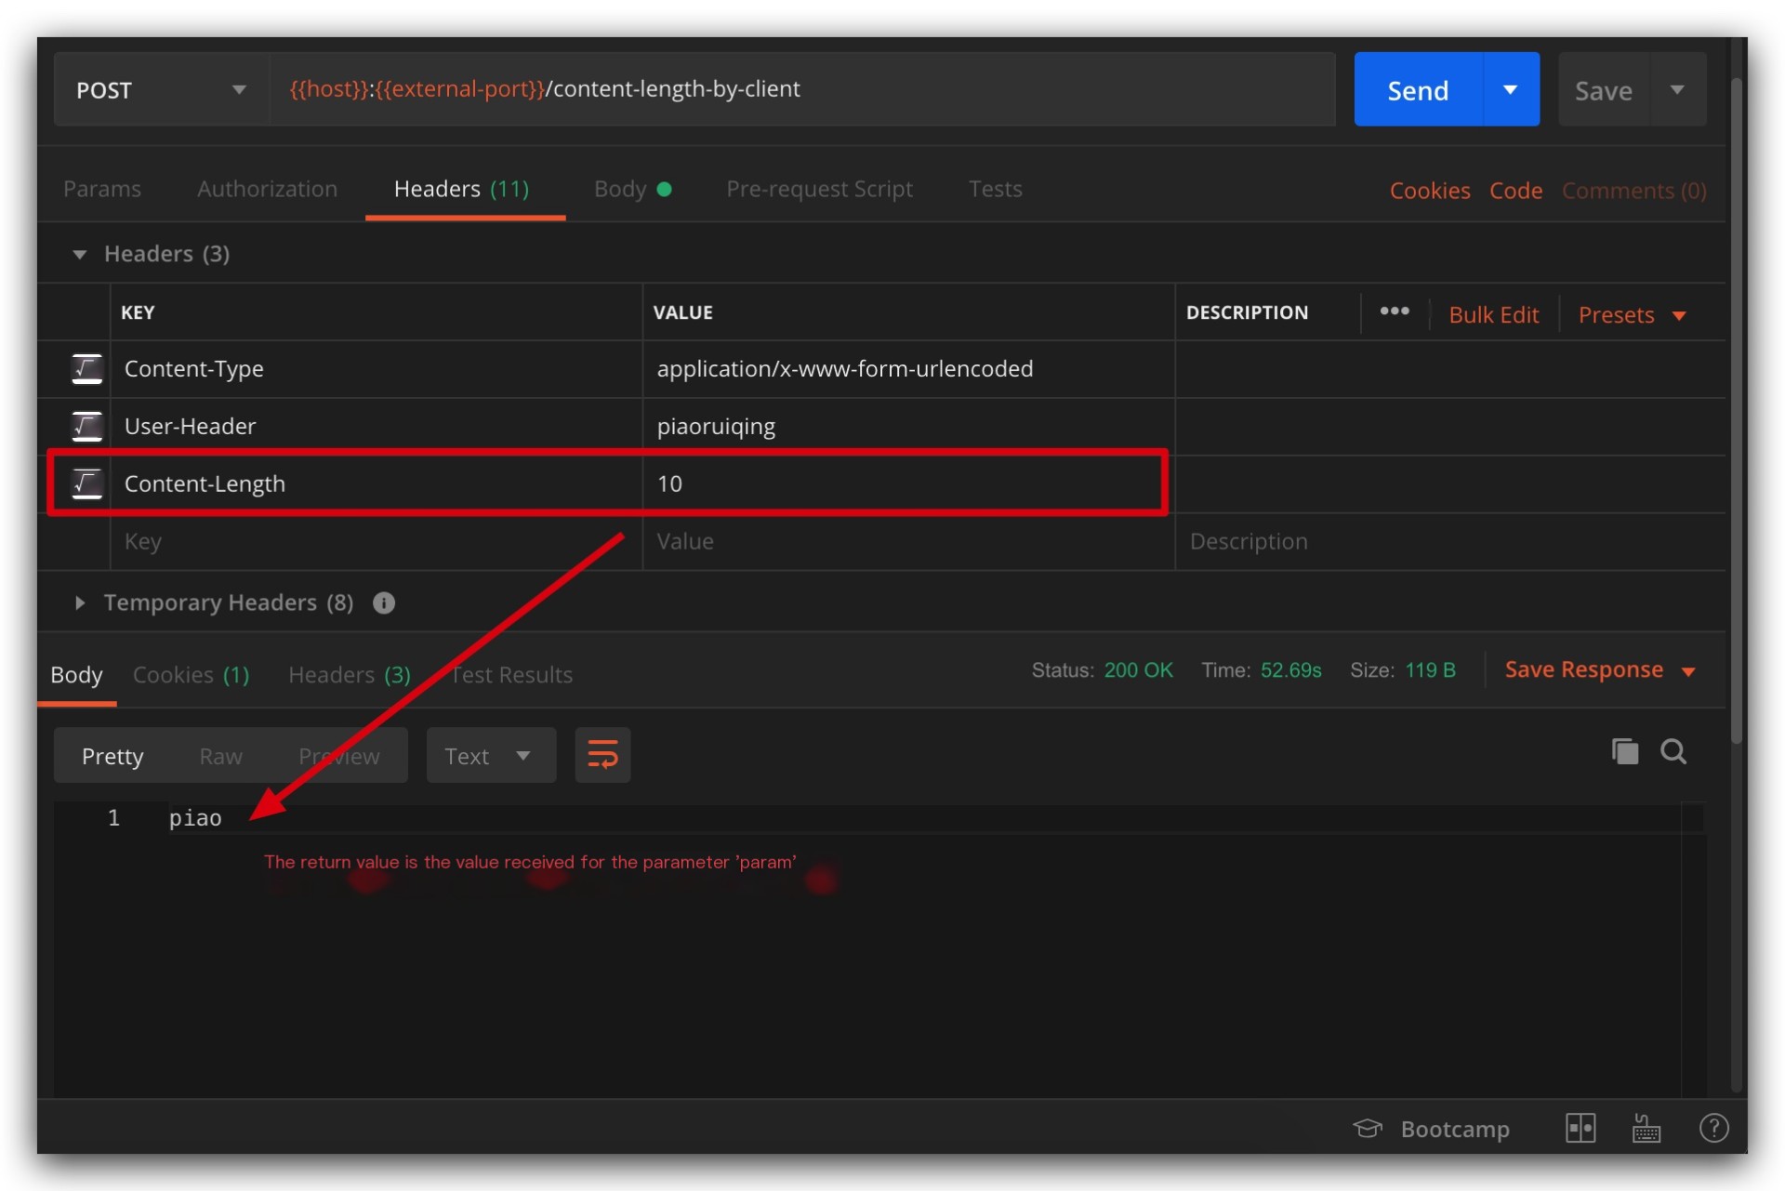Show the Temporary Headers info icon

(x=384, y=603)
